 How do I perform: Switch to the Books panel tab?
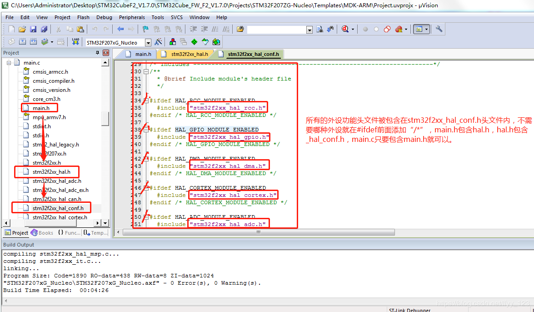[x=42, y=233]
